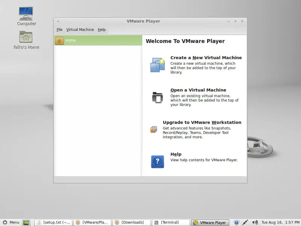Open the Help menu in menu bar

(102, 30)
